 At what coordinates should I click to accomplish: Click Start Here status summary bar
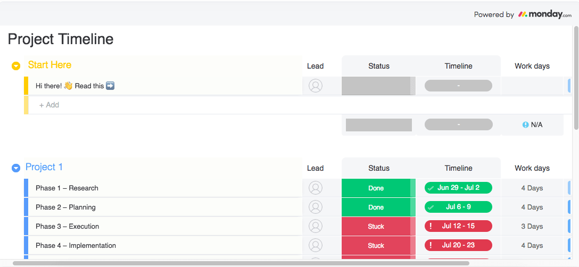pos(379,125)
